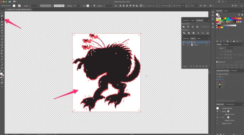Click the Divide pathfinder icon
Viewport: 244px width, 135px height.
coord(184,33)
